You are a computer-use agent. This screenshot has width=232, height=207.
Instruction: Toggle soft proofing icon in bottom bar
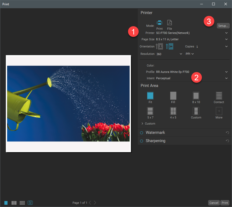30,203
